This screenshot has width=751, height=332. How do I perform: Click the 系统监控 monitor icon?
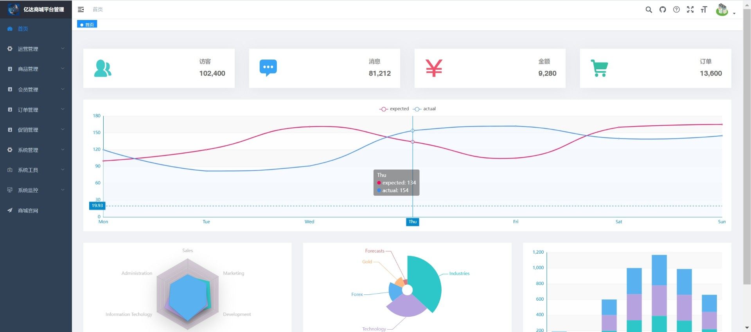tap(10, 190)
